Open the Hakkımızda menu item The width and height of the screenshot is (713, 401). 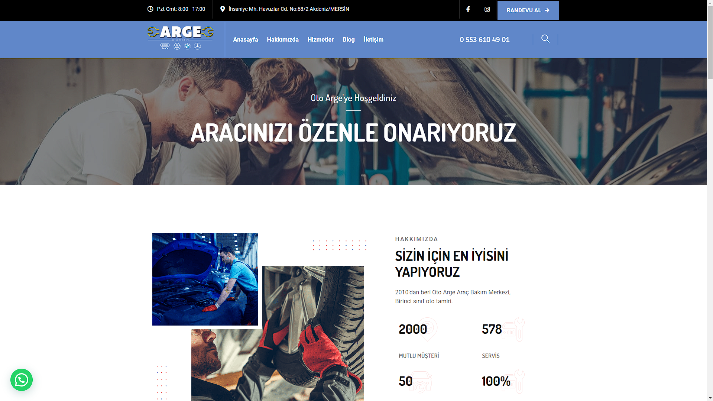(x=282, y=39)
